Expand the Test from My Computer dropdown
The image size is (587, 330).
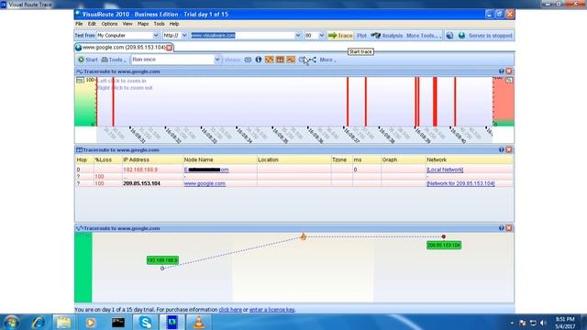156,36
